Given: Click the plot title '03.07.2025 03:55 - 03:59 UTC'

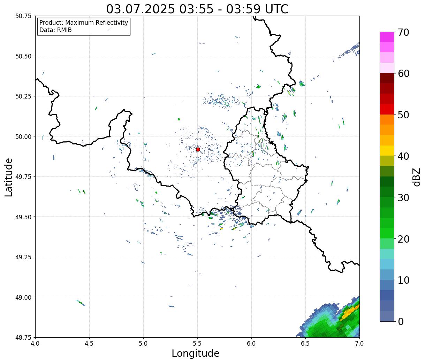Looking at the screenshot, I should [x=197, y=9].
